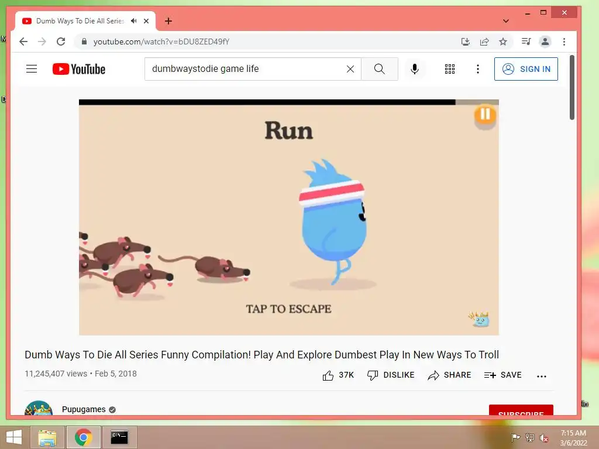This screenshot has width=599, height=449.
Task: View site info lock icon
Action: pyautogui.click(x=84, y=42)
